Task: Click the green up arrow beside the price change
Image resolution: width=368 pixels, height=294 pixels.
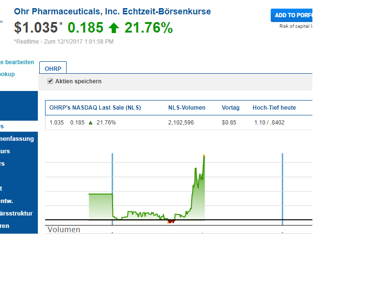Action: click(114, 28)
